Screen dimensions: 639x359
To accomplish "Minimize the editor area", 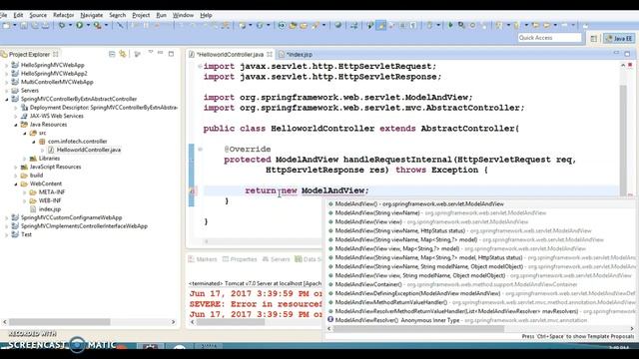I will (x=616, y=53).
